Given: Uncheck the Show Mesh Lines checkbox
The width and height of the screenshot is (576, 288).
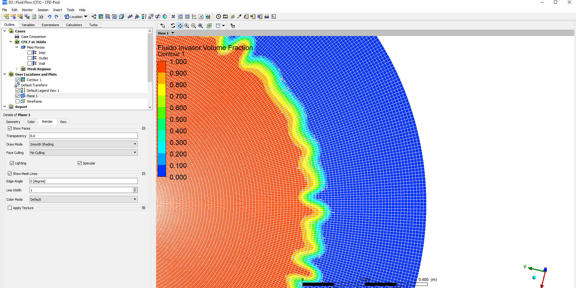Looking at the screenshot, I should (10, 174).
